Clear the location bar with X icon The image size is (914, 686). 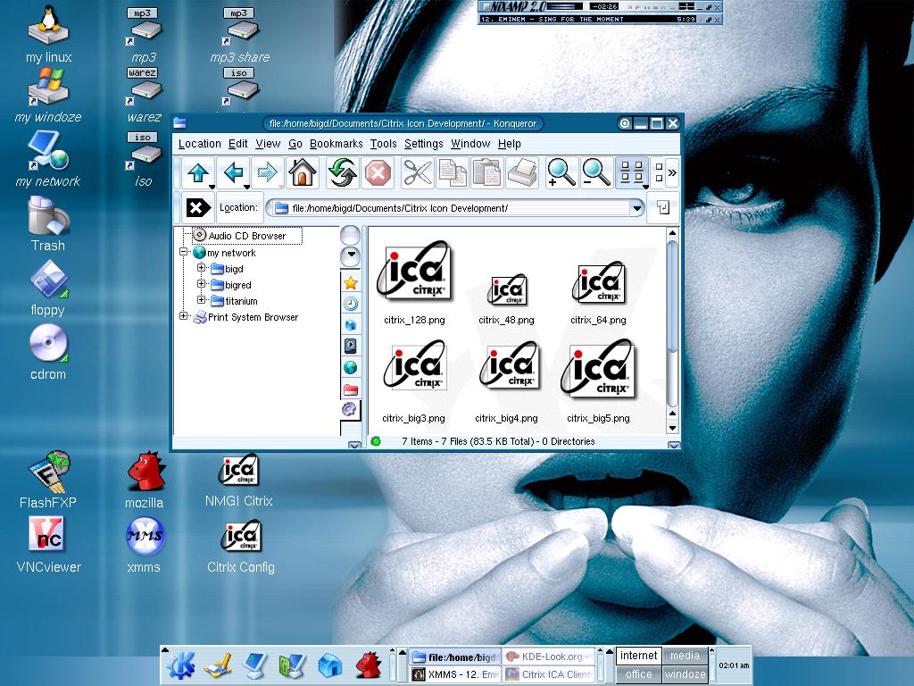point(197,207)
